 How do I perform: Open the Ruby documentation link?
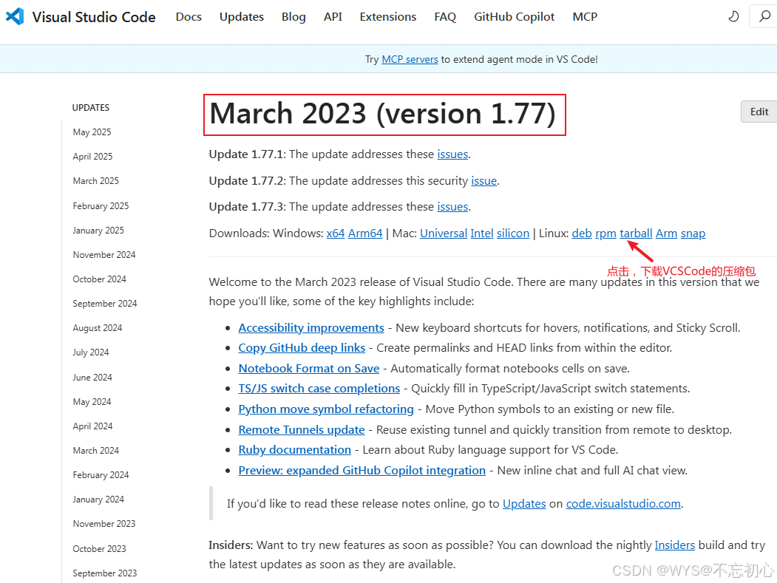[x=294, y=450]
